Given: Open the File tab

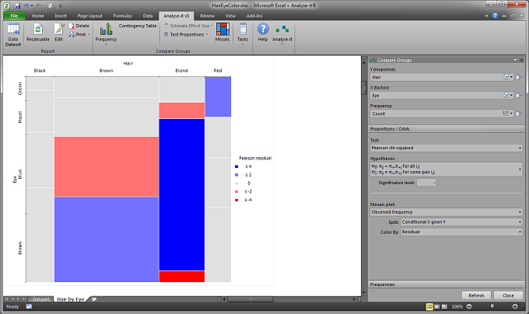Looking at the screenshot, I should [14, 16].
